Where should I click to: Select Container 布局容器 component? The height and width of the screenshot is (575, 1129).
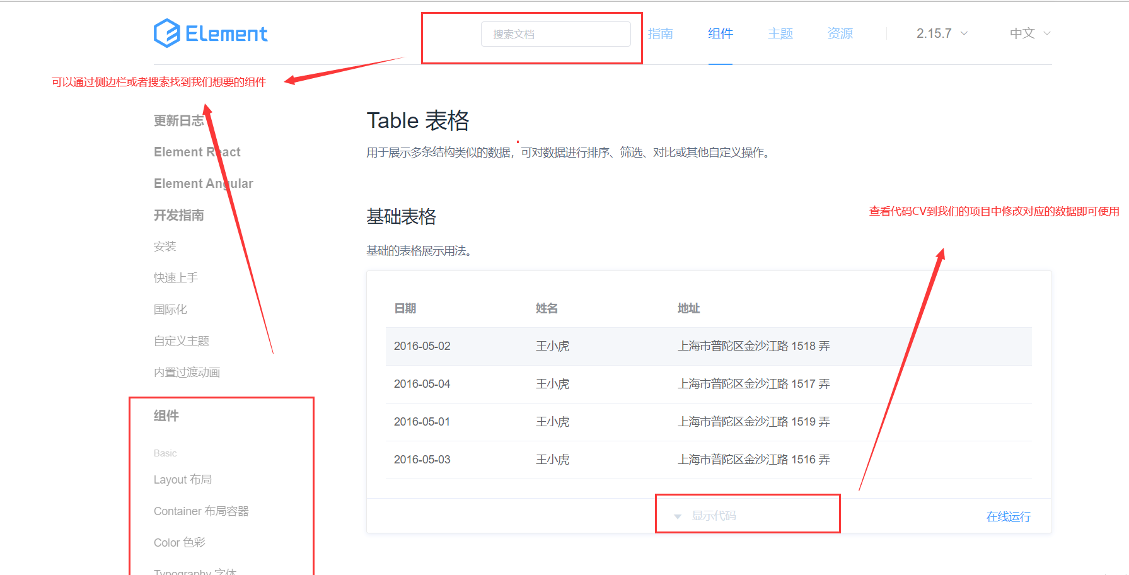pos(201,511)
